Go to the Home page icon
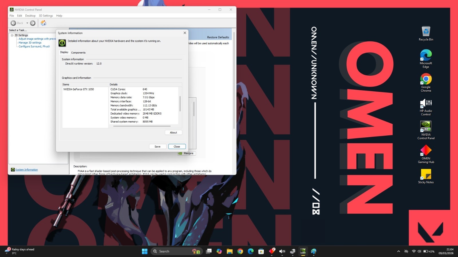Viewport: 458px width, 257px height. pos(44,23)
